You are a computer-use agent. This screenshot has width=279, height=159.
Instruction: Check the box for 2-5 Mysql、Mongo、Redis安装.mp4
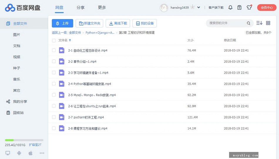[x=54, y=95]
